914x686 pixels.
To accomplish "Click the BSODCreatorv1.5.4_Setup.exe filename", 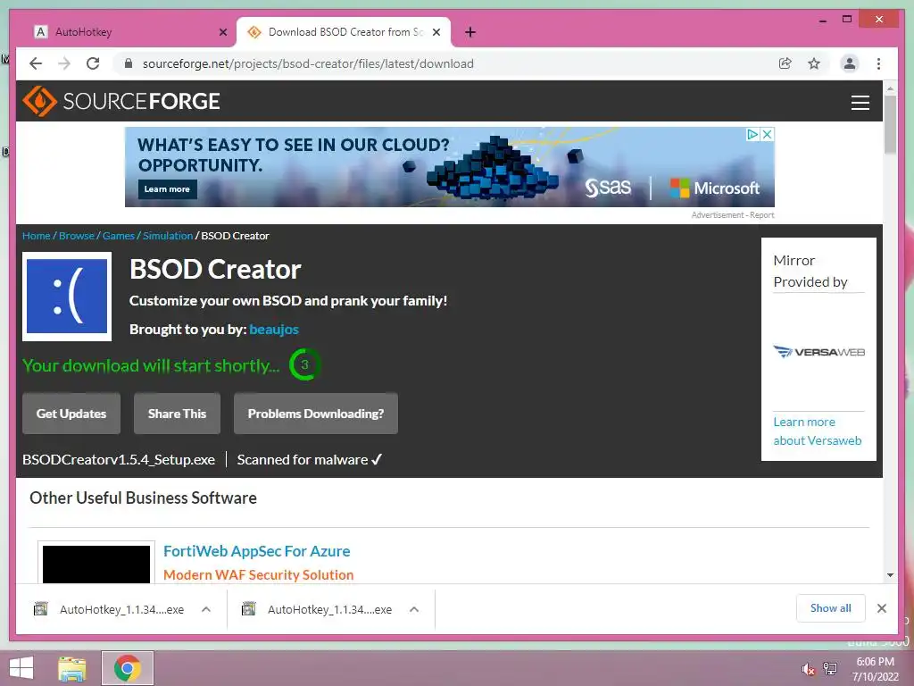I will coord(119,460).
